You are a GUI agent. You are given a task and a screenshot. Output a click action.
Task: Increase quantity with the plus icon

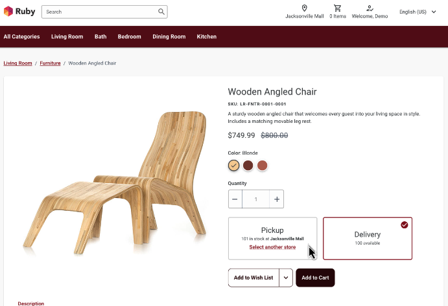[x=277, y=199]
